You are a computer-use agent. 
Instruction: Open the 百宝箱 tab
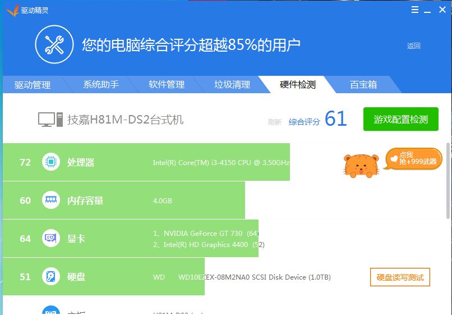pyautogui.click(x=363, y=84)
